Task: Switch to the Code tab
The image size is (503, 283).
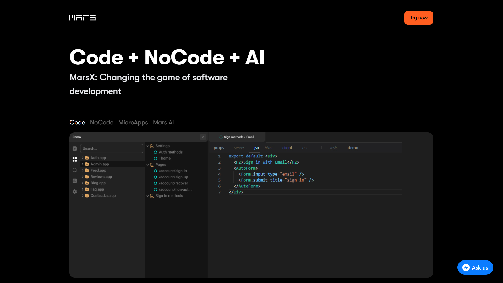Action: pos(77,122)
